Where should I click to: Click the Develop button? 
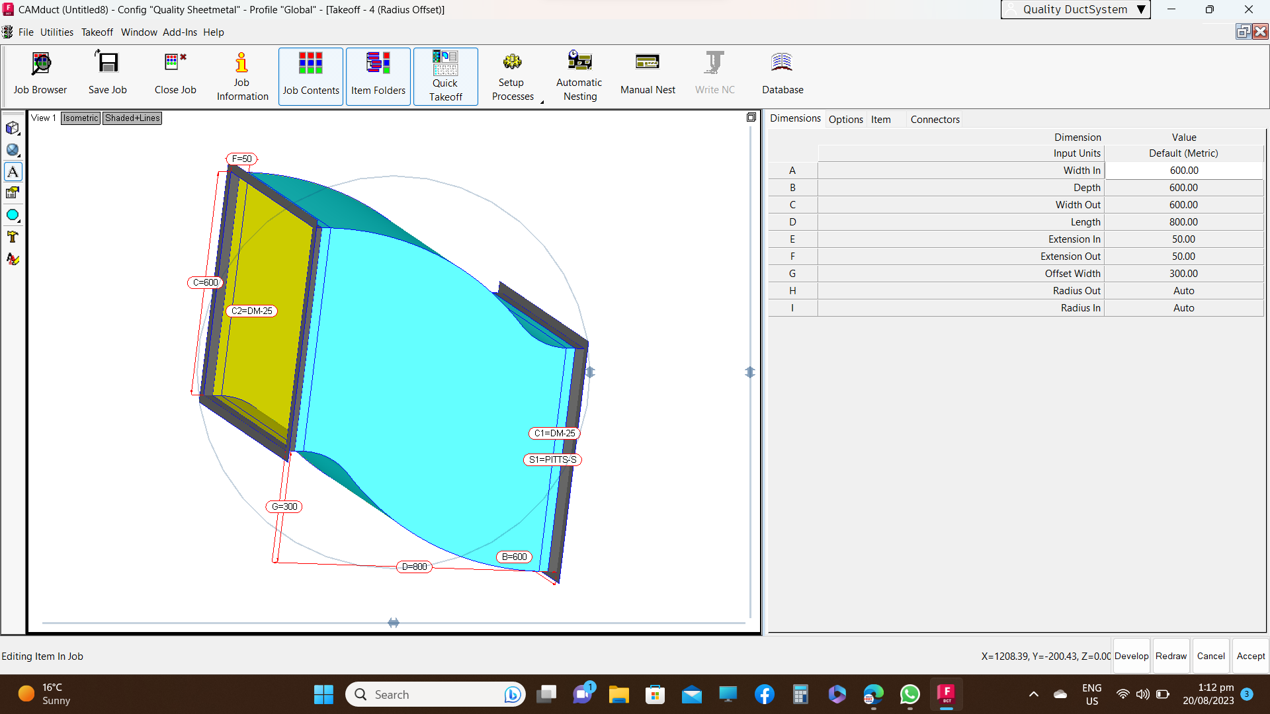(x=1131, y=656)
